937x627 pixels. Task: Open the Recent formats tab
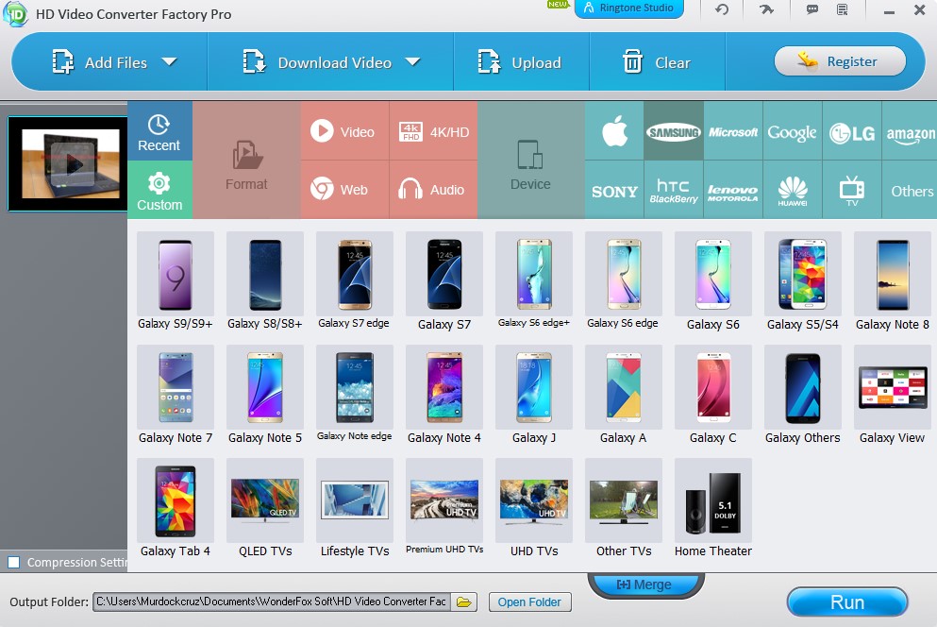(159, 131)
